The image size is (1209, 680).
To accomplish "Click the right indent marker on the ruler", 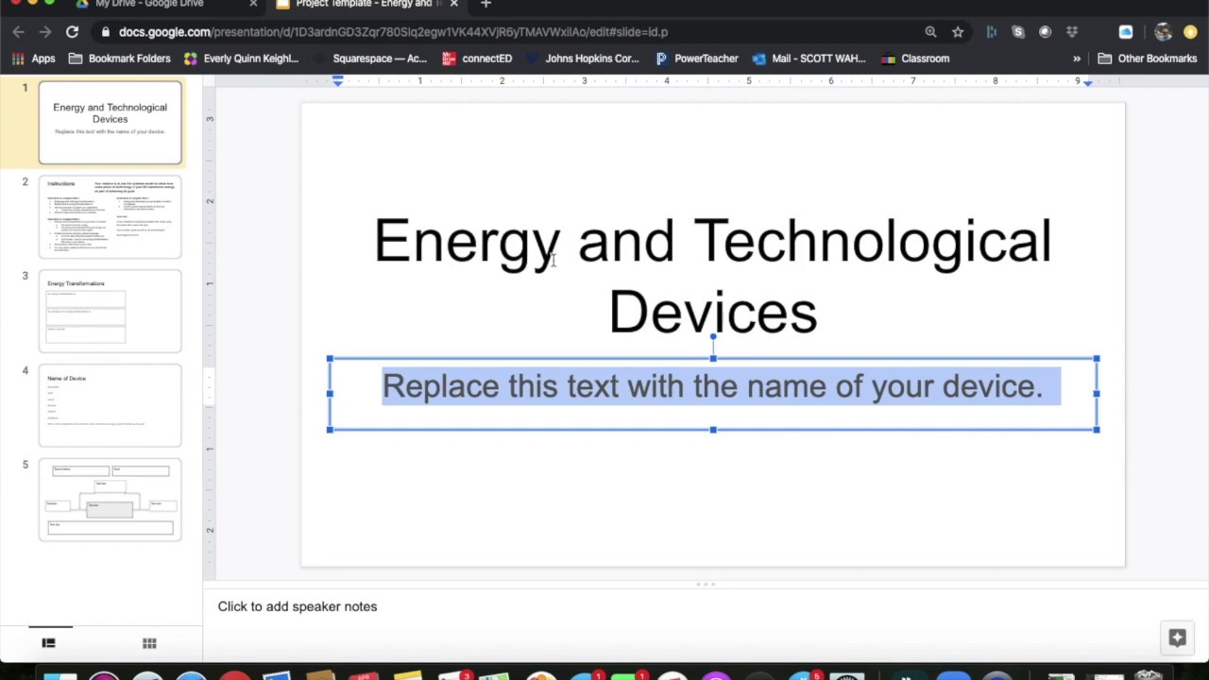I will click(x=1087, y=83).
